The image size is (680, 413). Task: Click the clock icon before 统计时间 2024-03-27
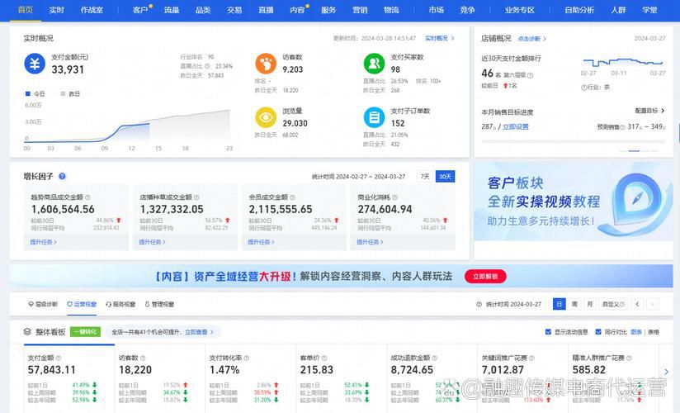coord(479,305)
